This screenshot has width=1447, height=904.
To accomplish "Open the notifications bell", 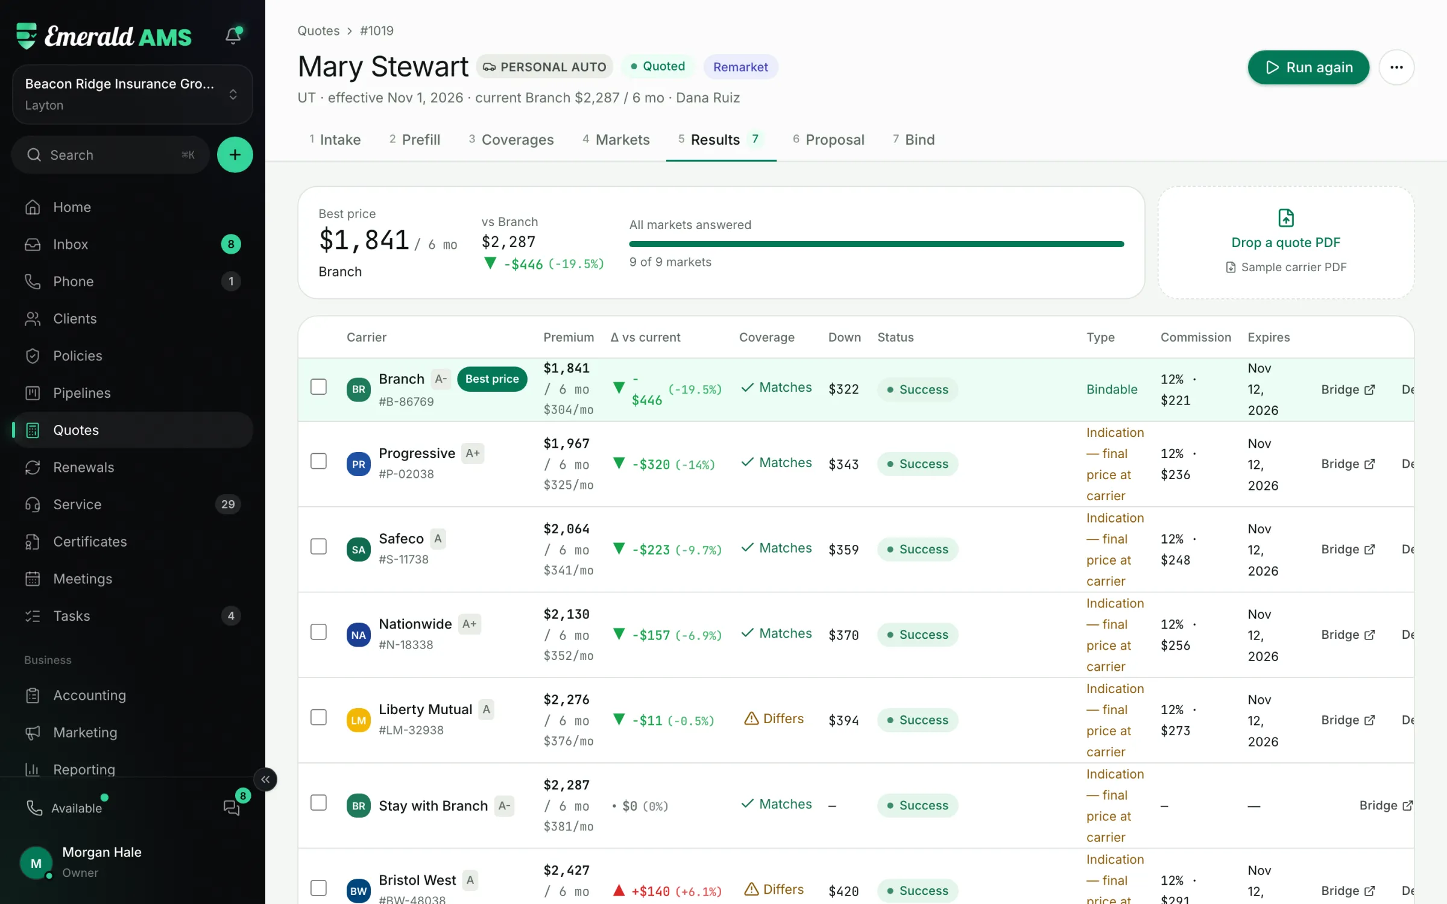I will tap(233, 36).
